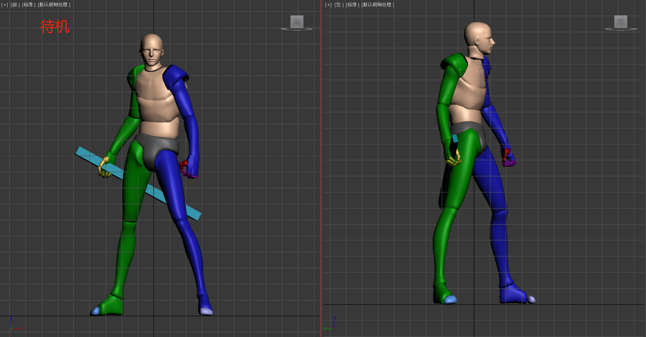Open [标准] menu in the 左 viewport

pos(353,5)
